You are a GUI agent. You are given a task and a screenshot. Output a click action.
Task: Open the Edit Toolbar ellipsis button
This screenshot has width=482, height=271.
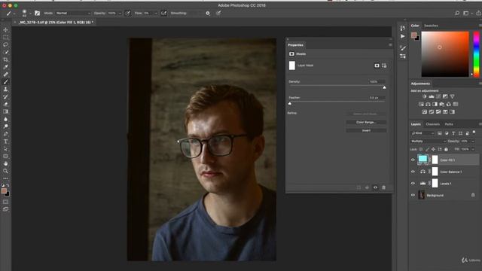pyautogui.click(x=5, y=178)
